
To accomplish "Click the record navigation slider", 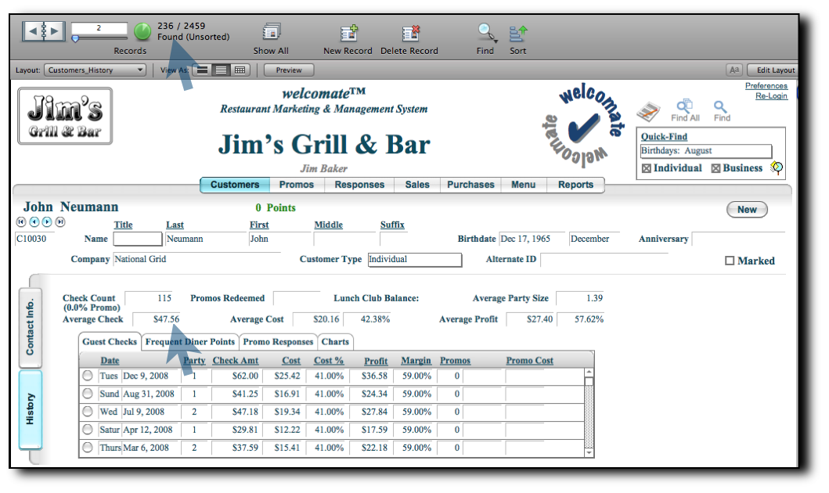I will click(99, 38).
